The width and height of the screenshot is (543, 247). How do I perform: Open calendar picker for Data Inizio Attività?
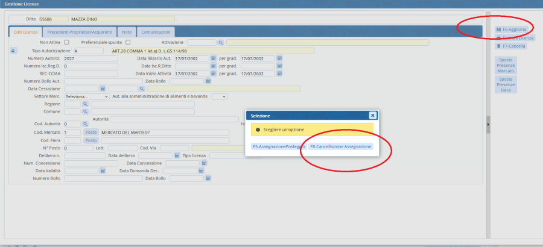click(213, 73)
